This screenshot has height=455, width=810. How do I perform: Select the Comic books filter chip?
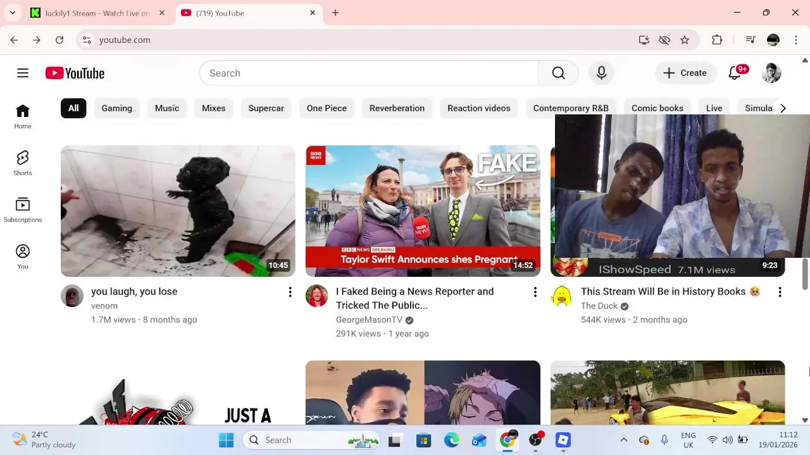coord(657,108)
